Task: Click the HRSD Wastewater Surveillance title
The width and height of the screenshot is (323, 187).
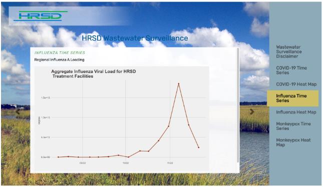Action: click(x=135, y=38)
